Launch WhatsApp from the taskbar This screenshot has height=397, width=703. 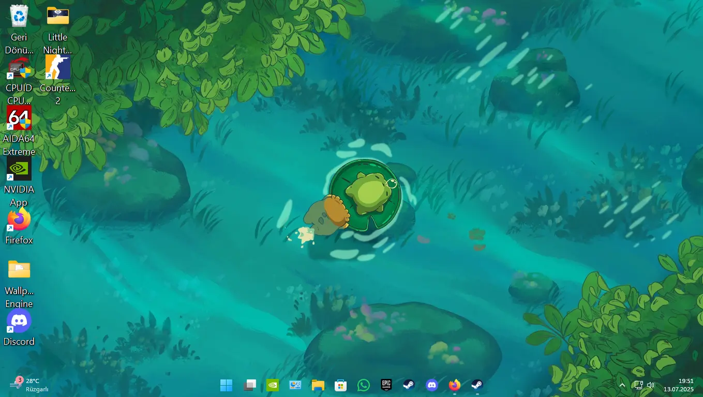point(364,385)
